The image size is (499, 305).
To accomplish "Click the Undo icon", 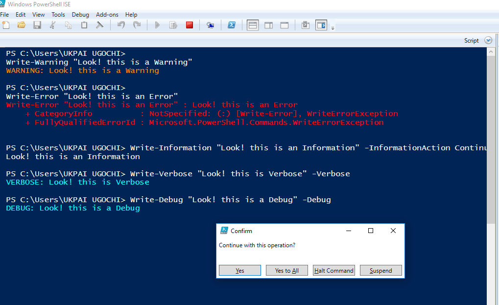I will point(121,25).
